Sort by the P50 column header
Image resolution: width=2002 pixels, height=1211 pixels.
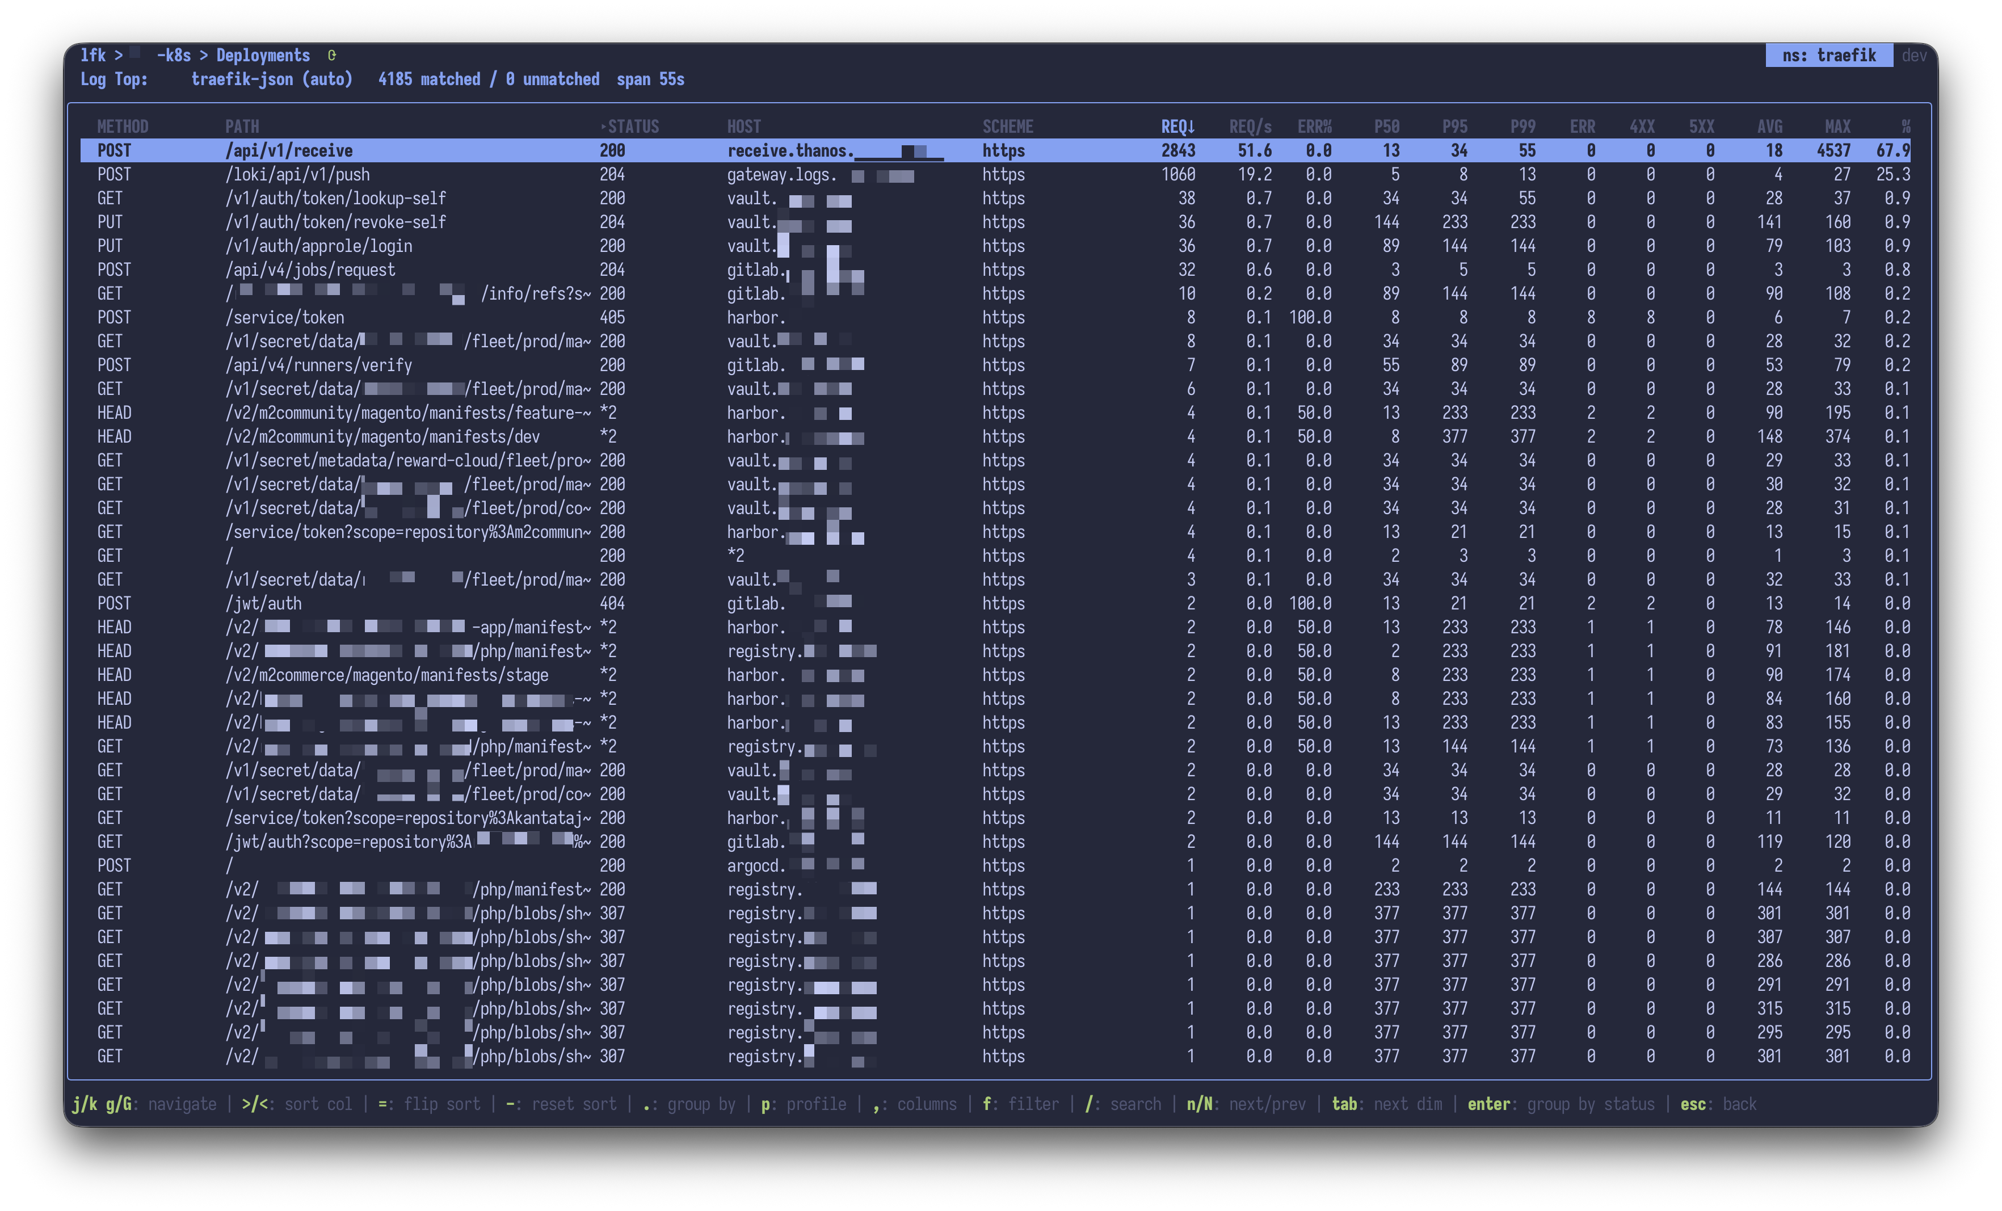tap(1386, 127)
